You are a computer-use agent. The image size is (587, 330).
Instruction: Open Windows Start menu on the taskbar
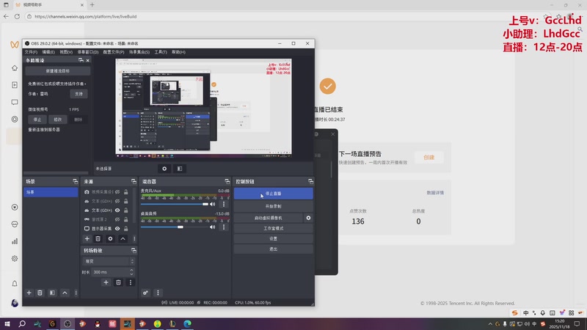pyautogui.click(x=7, y=323)
